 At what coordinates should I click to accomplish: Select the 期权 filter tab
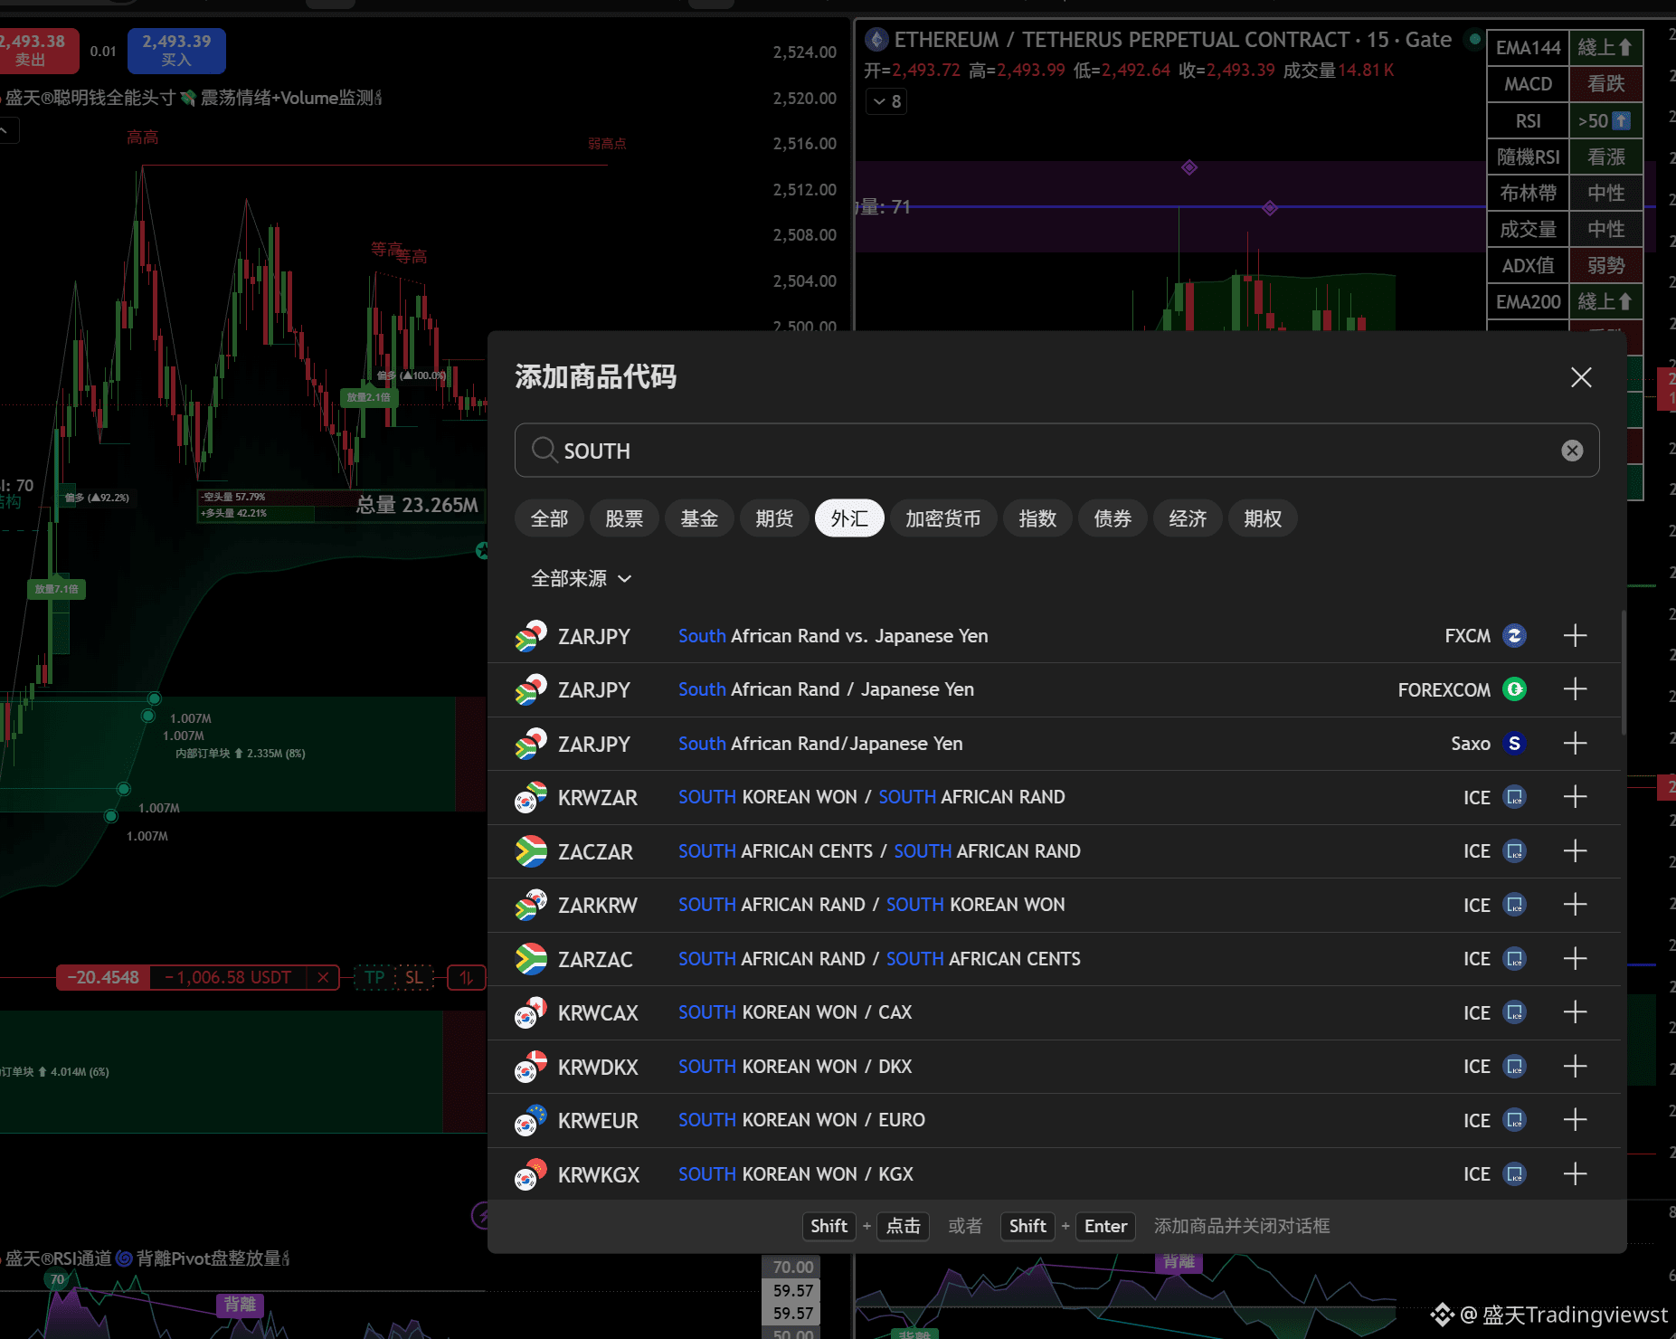click(x=1263, y=518)
